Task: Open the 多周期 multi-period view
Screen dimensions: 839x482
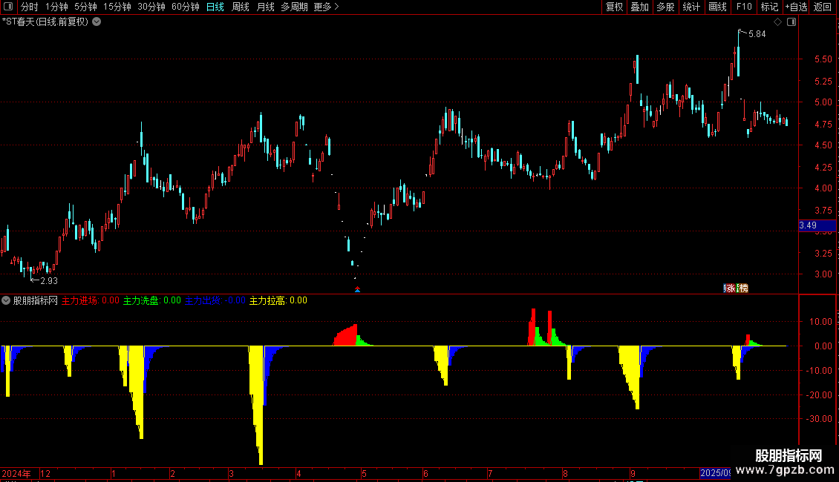Action: click(x=294, y=7)
